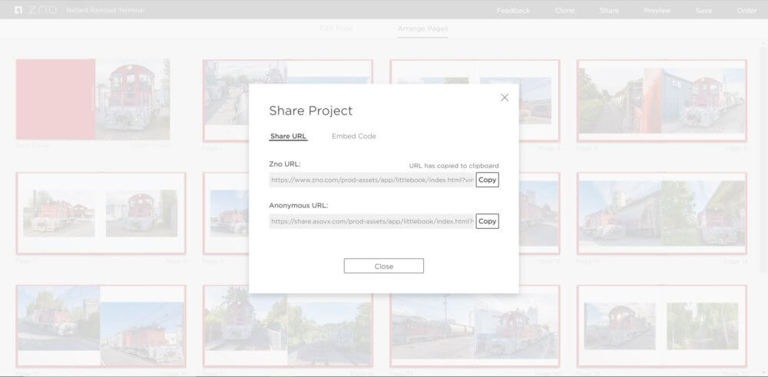Open Feedback from top menu
The image size is (768, 377).
click(513, 11)
